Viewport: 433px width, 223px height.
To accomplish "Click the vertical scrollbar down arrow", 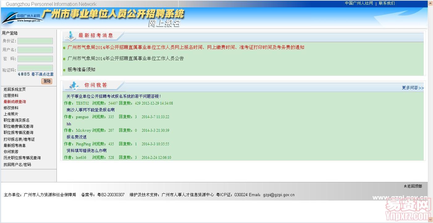I will tap(430, 220).
